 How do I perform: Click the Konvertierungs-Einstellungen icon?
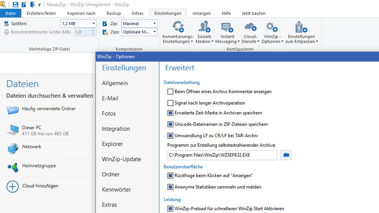pos(178,27)
